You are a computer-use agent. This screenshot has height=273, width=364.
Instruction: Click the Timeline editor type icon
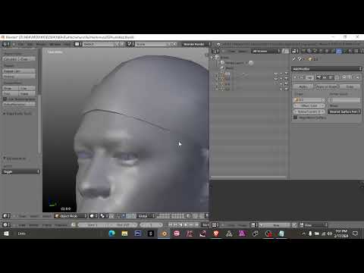6,224
